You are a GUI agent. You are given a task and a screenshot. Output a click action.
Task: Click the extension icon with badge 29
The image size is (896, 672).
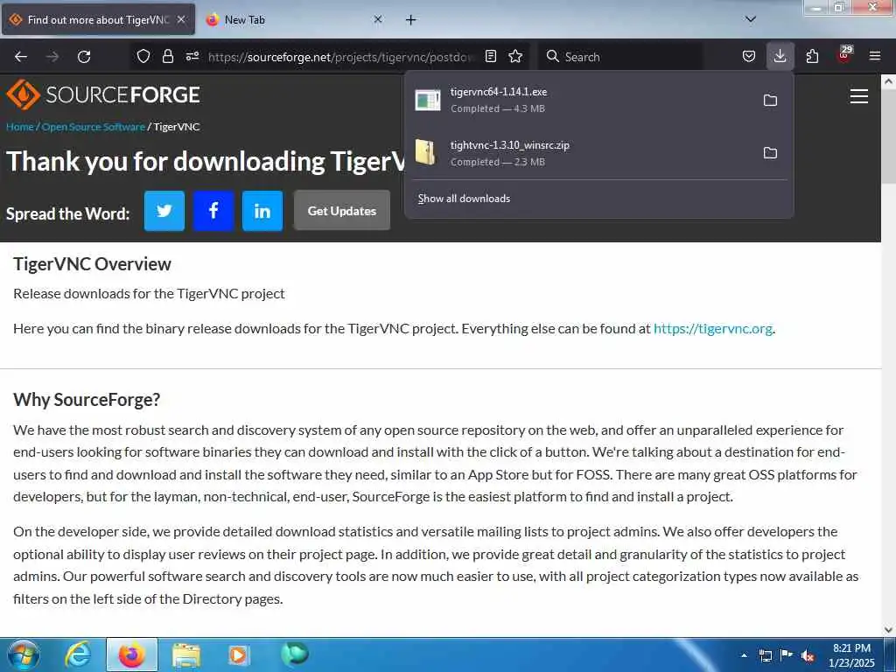pos(844,55)
